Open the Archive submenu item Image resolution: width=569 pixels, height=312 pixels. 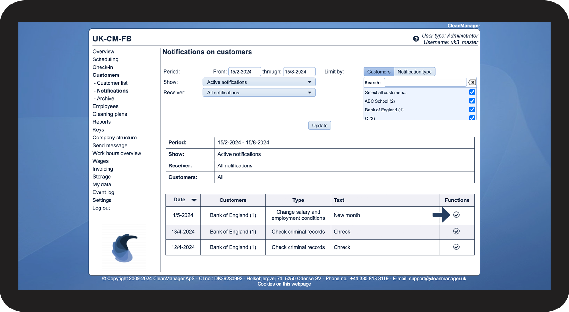[105, 99]
